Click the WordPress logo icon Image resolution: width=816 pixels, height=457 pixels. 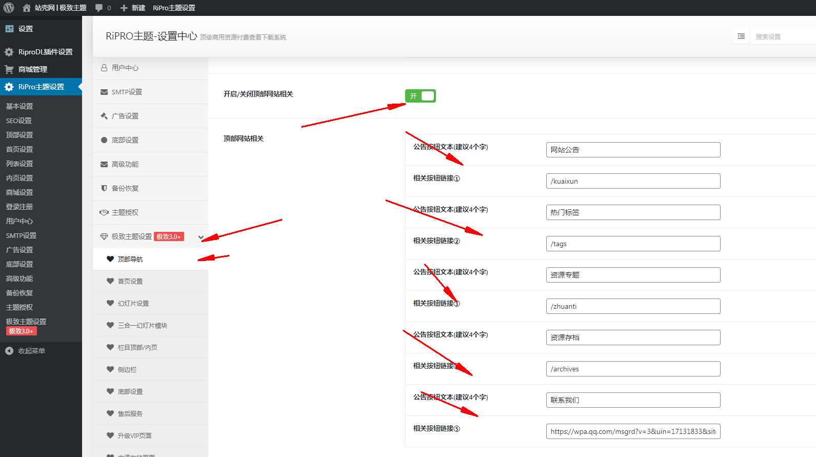[9, 8]
